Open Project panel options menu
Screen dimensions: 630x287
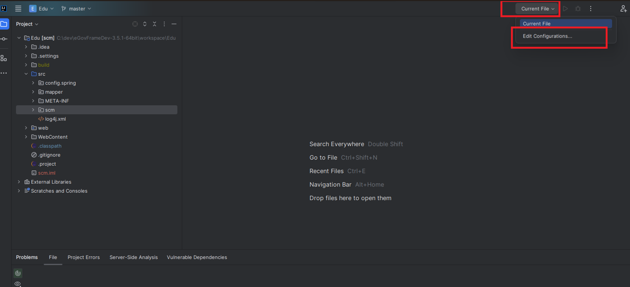(x=164, y=24)
